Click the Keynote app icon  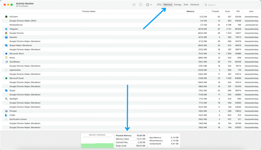coord(6,37)
